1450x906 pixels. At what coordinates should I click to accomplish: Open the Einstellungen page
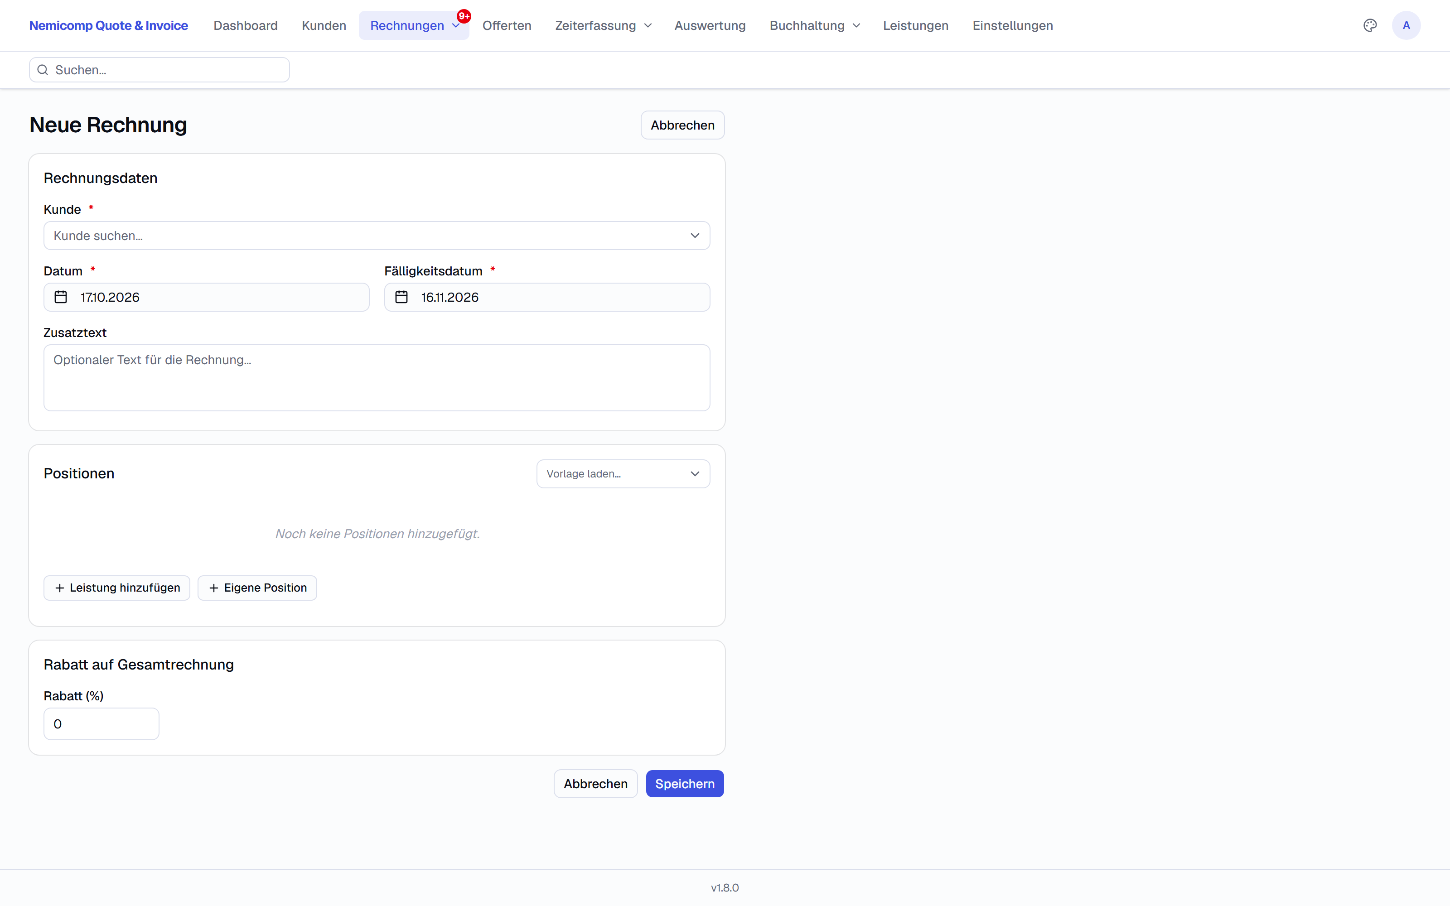point(1013,25)
